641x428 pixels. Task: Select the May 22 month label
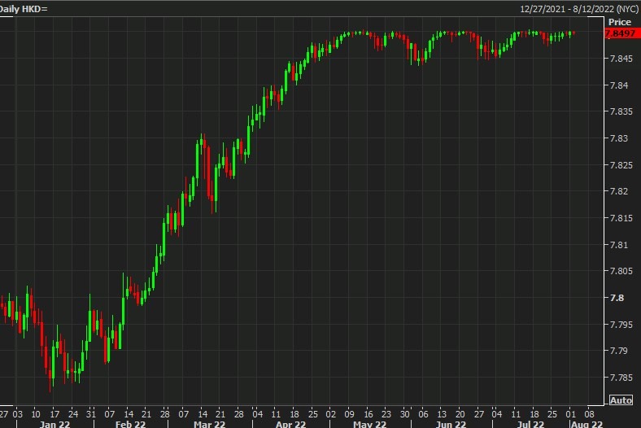coord(369,424)
